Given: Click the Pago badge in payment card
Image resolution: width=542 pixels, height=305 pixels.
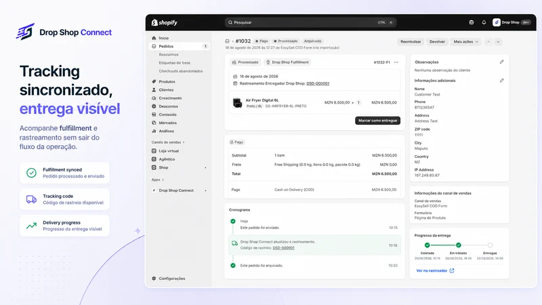Looking at the screenshot, I should [236, 142].
